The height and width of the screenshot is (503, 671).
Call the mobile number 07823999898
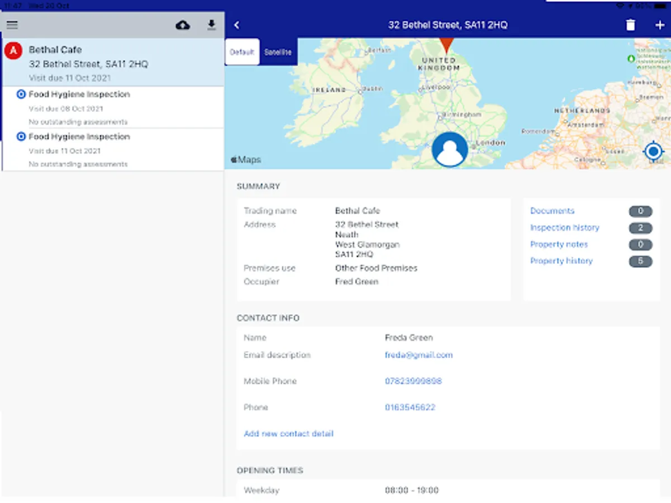[413, 381]
